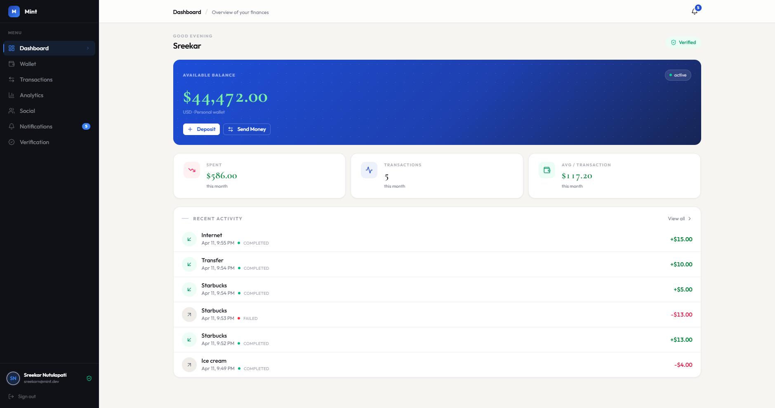Click the Wallet icon in the sidebar
The image size is (775, 408).
[x=12, y=64]
